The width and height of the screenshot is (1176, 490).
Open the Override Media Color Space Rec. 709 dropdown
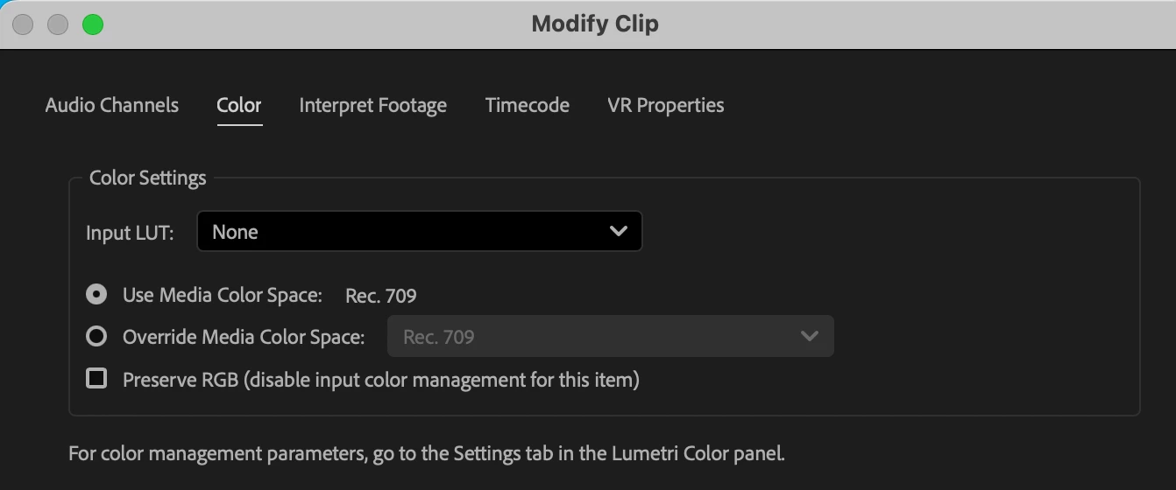611,336
